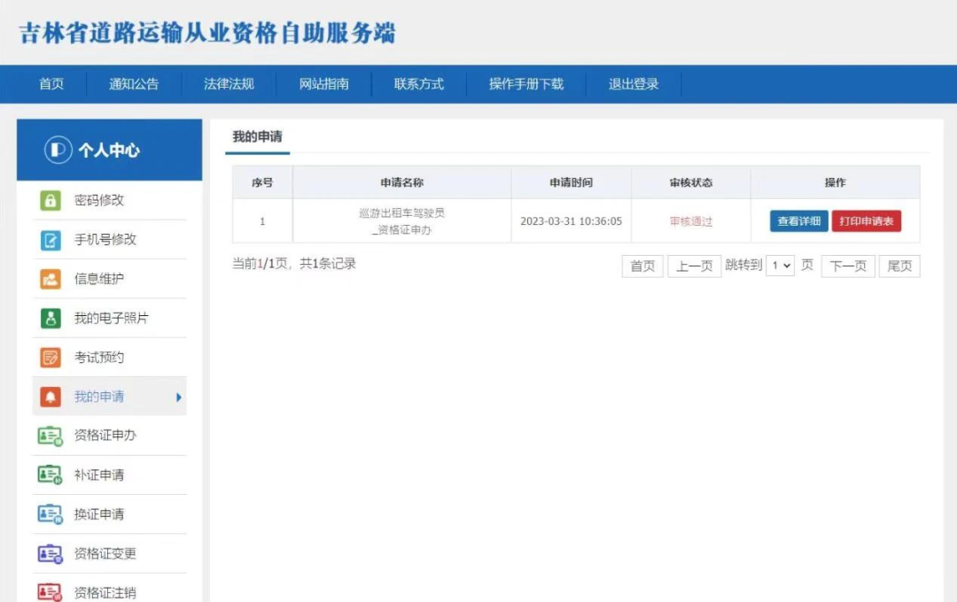The width and height of the screenshot is (957, 602).
Task: Click the 补证申请 card icon
Action: click(x=51, y=475)
